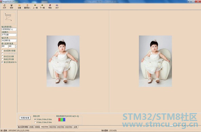This screenshot has height=132, width=201.
Task: Switch to the 注册 register tab
Action: tap(75, 127)
